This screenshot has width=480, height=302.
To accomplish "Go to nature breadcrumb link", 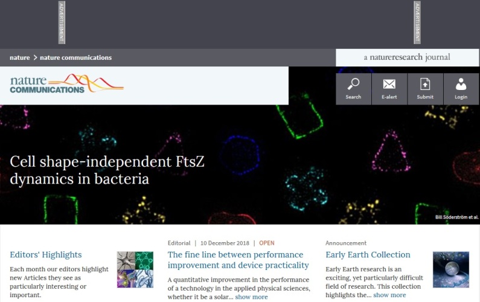I will click(19, 58).
